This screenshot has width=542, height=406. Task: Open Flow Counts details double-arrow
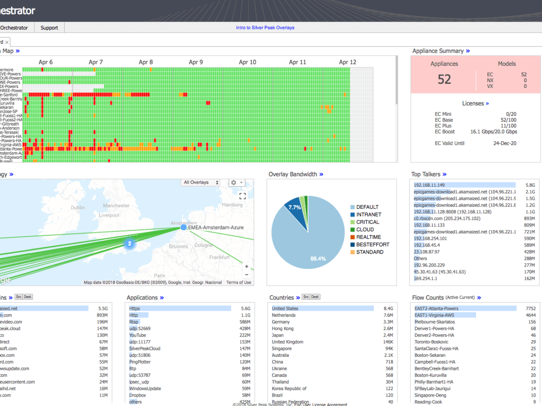(479, 298)
